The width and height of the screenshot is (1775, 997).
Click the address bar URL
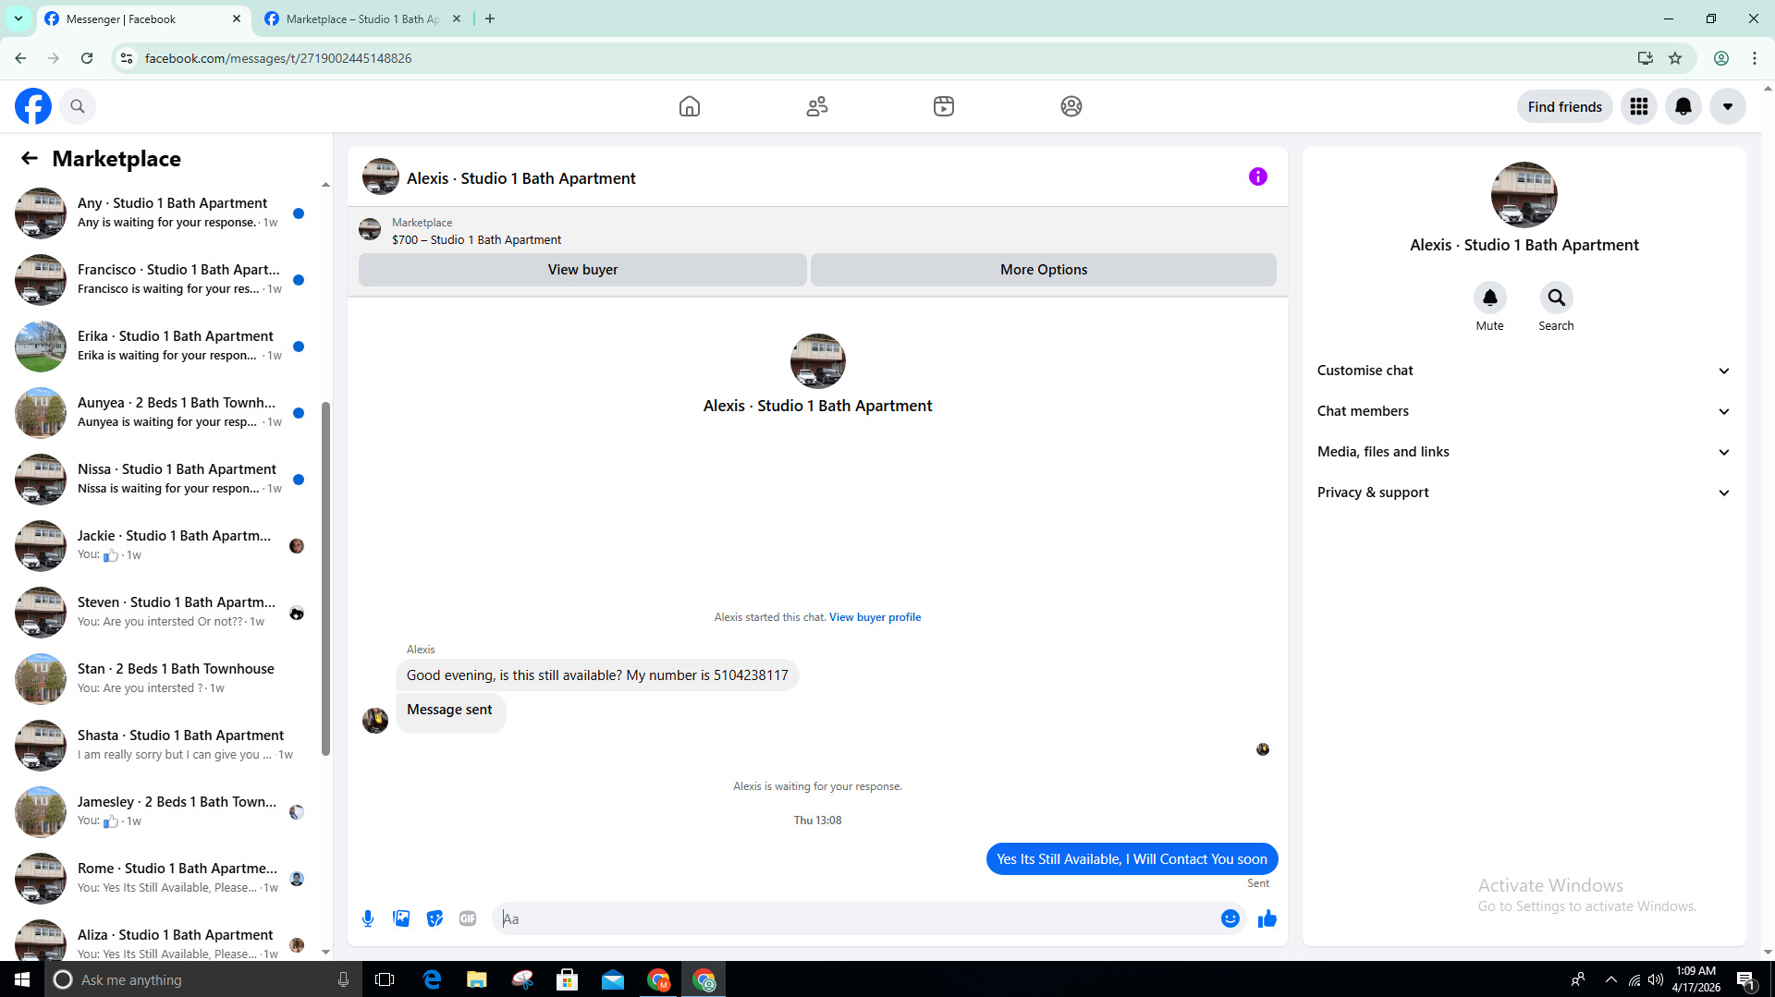tap(278, 58)
